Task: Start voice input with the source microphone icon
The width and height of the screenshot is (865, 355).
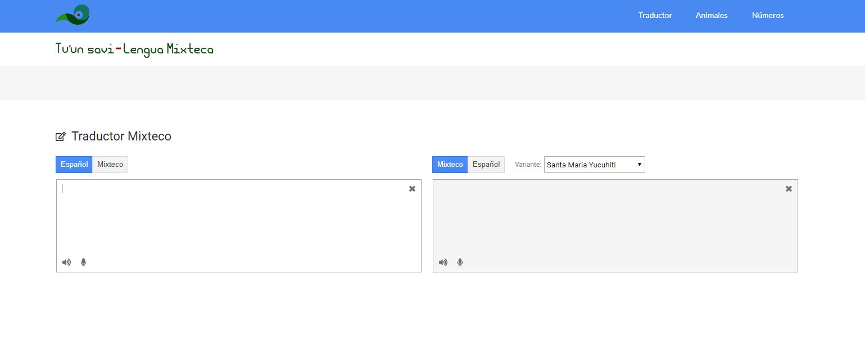Action: pyautogui.click(x=84, y=262)
